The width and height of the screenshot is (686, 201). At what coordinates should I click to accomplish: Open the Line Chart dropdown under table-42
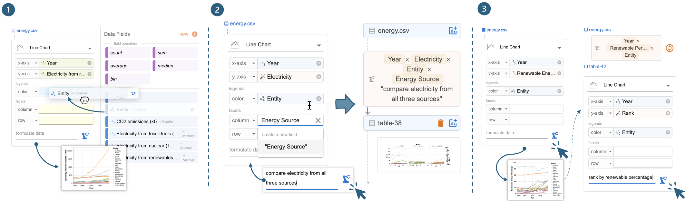668,85
